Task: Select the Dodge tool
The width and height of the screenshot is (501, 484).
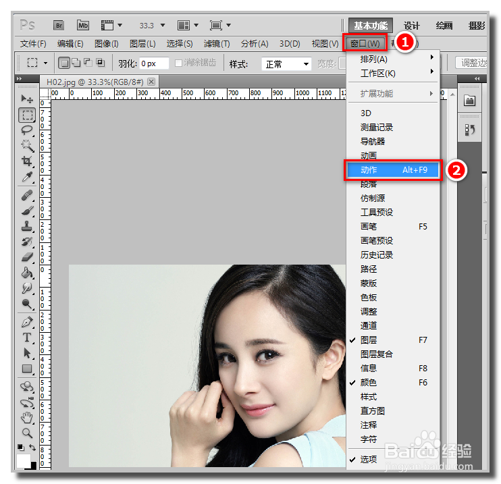Action: pyautogui.click(x=27, y=304)
